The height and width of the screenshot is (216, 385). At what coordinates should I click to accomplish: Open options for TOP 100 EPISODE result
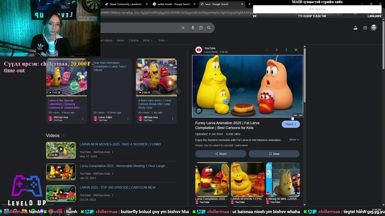coord(113,195)
